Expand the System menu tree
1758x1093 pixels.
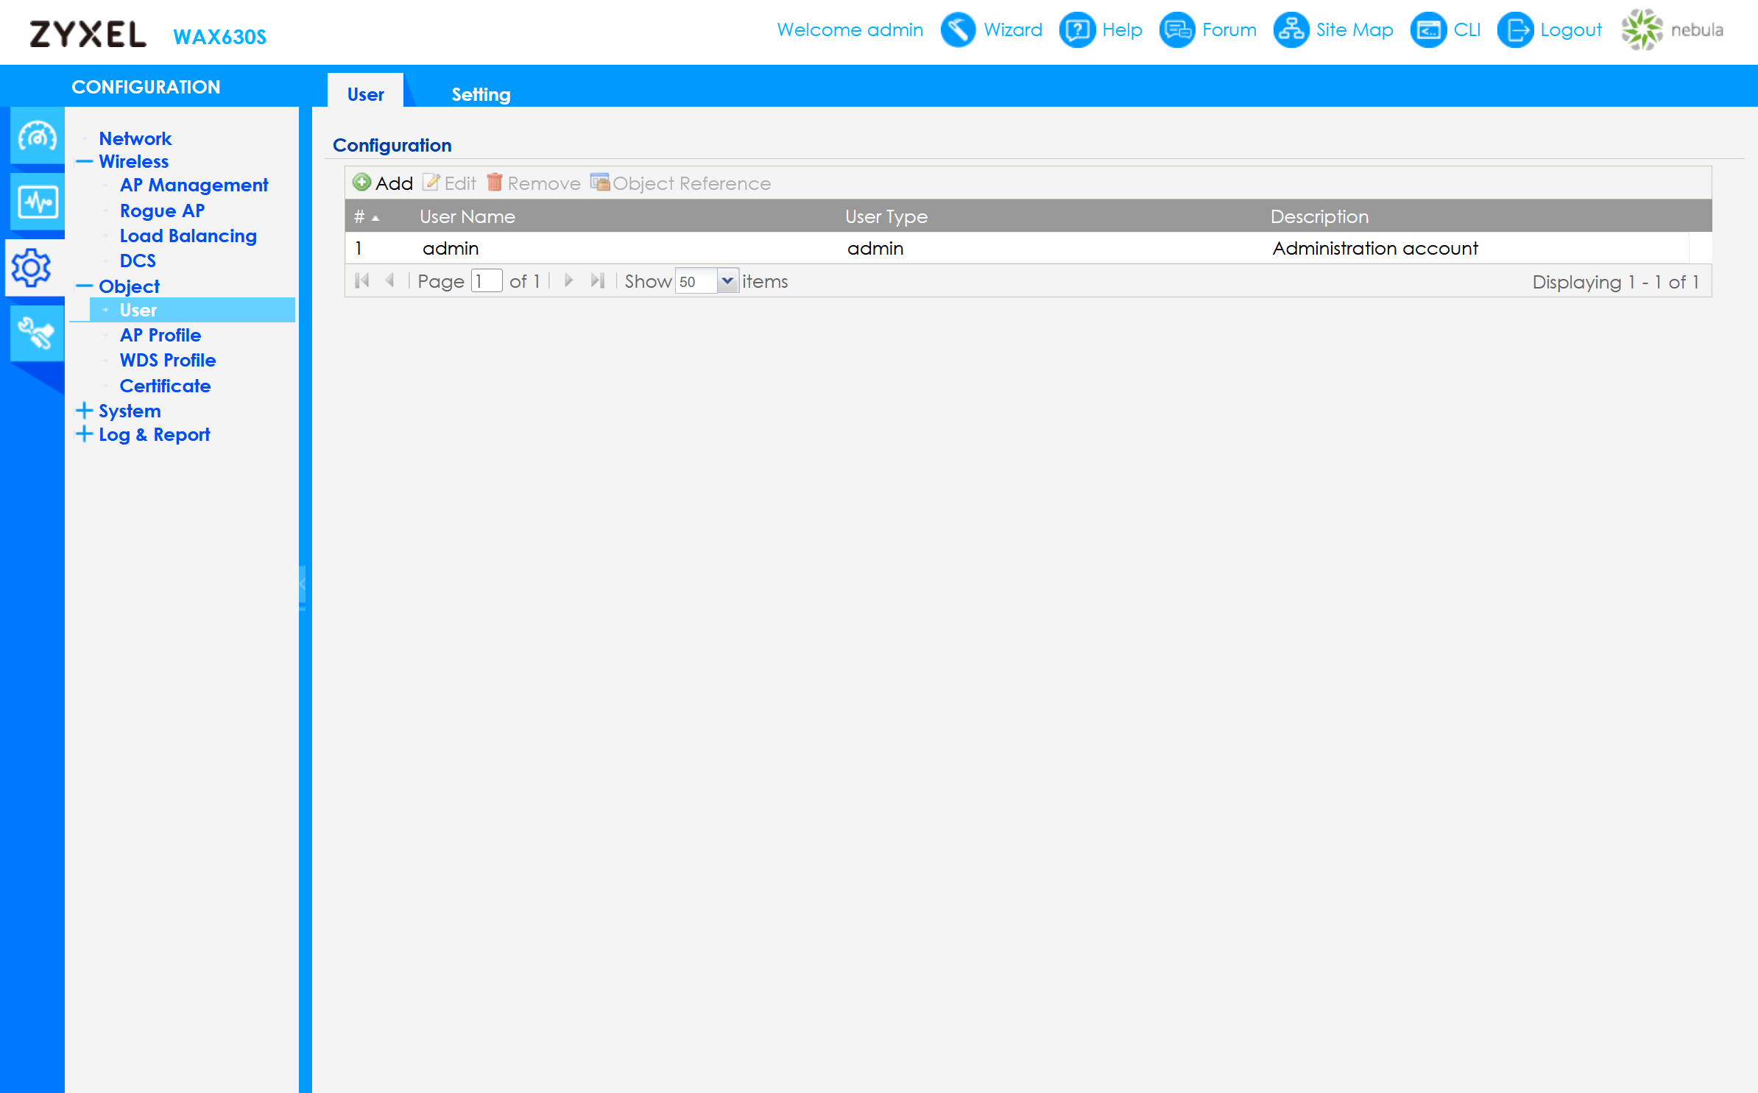tap(85, 411)
